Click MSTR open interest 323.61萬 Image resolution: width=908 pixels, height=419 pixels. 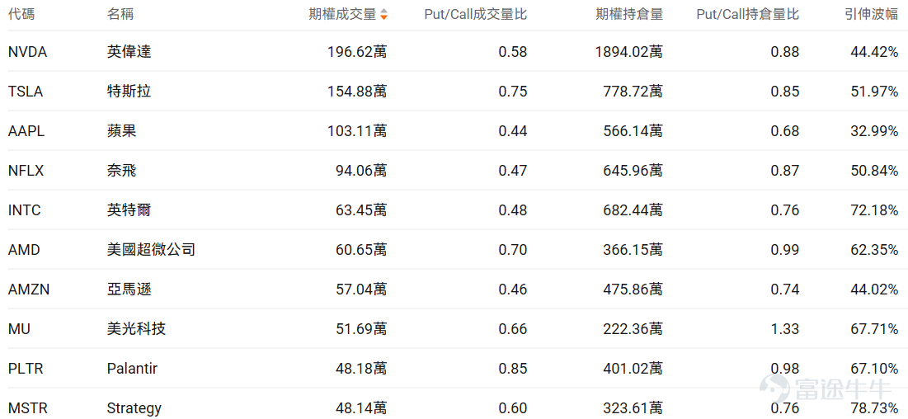(x=633, y=408)
